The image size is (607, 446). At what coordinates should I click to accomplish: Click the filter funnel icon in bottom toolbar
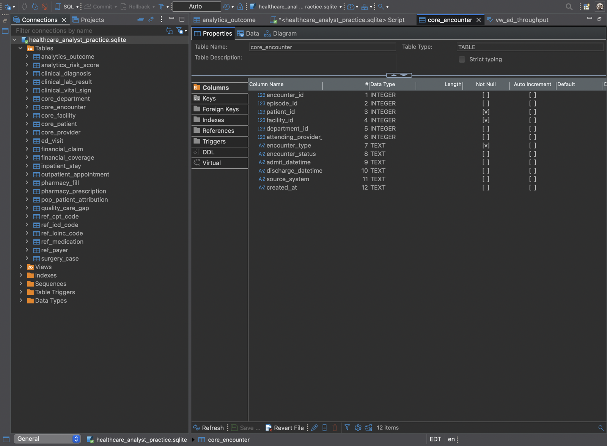pos(347,428)
